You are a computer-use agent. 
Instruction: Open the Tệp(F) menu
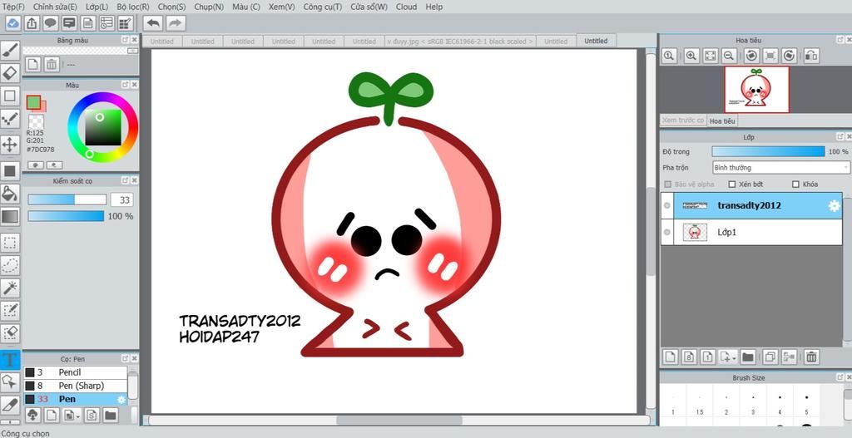click(x=13, y=7)
